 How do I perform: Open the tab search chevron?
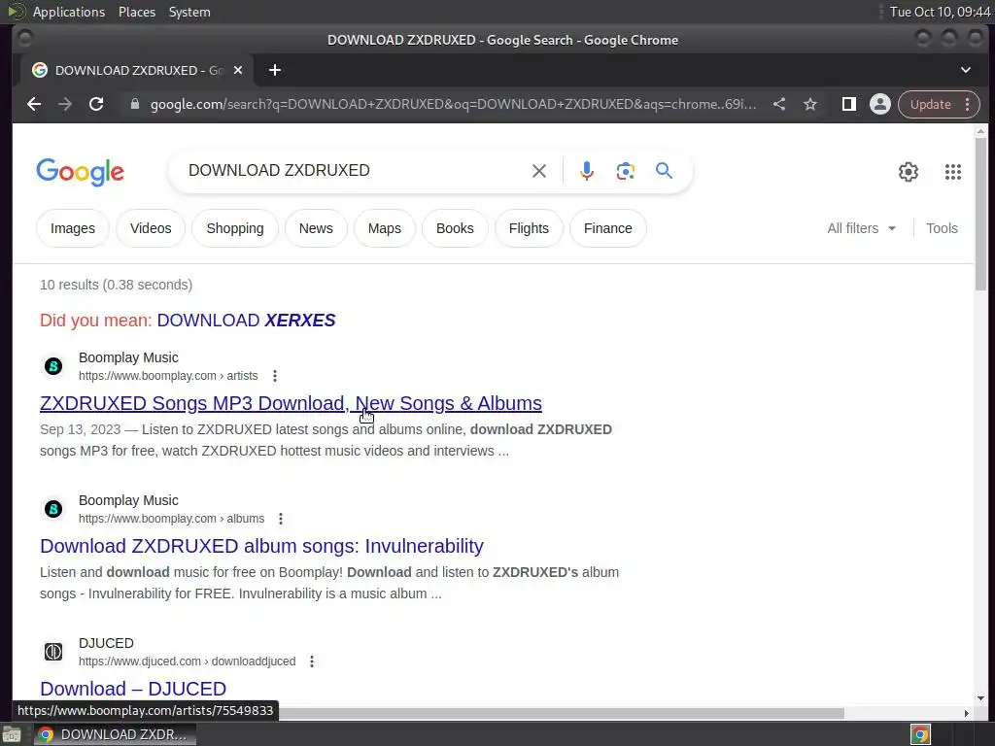pyautogui.click(x=966, y=70)
